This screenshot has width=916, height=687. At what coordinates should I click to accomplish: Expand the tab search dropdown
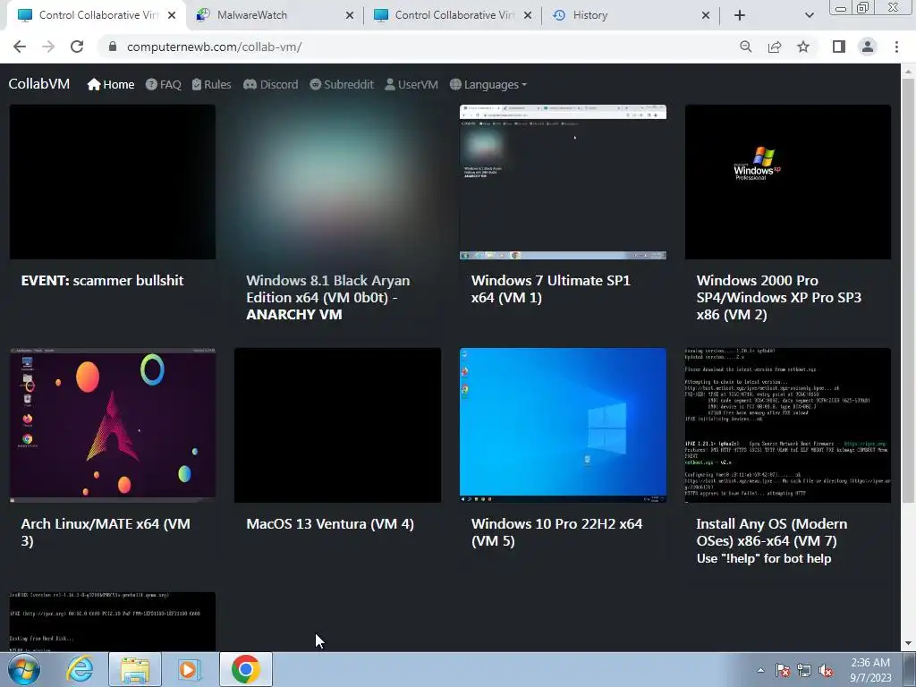pos(809,15)
